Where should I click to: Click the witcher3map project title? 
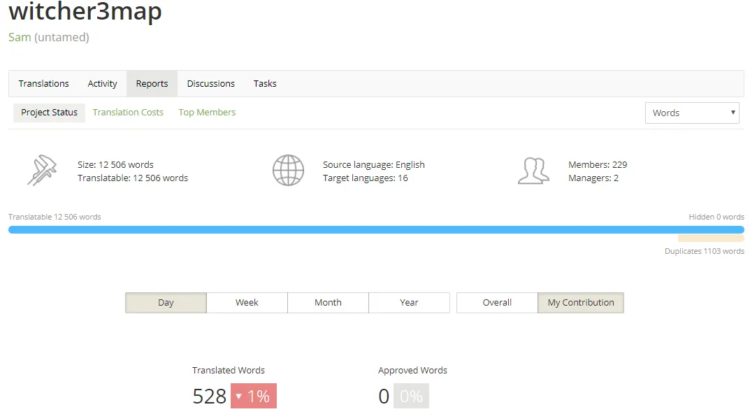pos(85,11)
